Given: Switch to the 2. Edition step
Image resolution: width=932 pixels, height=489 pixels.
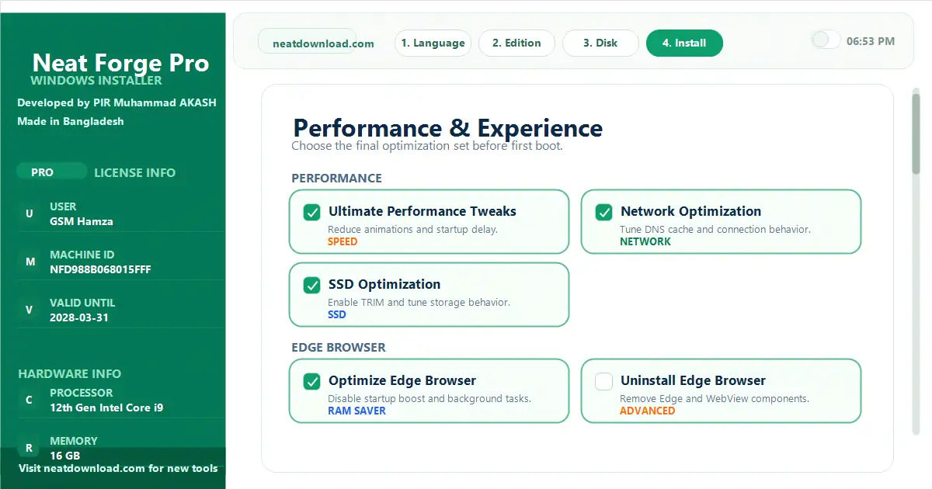Looking at the screenshot, I should [x=516, y=43].
